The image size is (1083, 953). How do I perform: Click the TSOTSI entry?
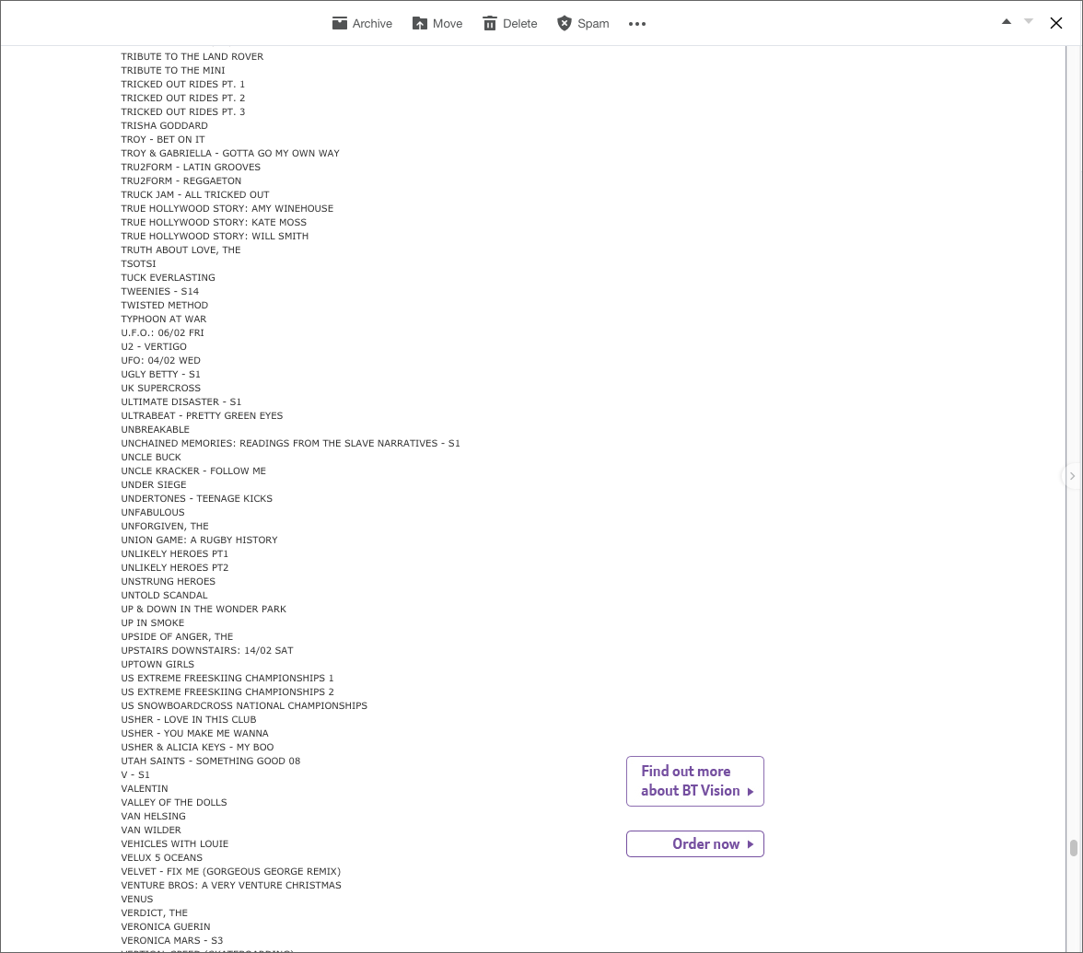coord(138,263)
